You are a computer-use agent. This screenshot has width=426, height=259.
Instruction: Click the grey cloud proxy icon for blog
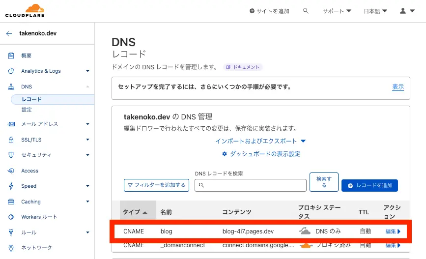point(305,231)
